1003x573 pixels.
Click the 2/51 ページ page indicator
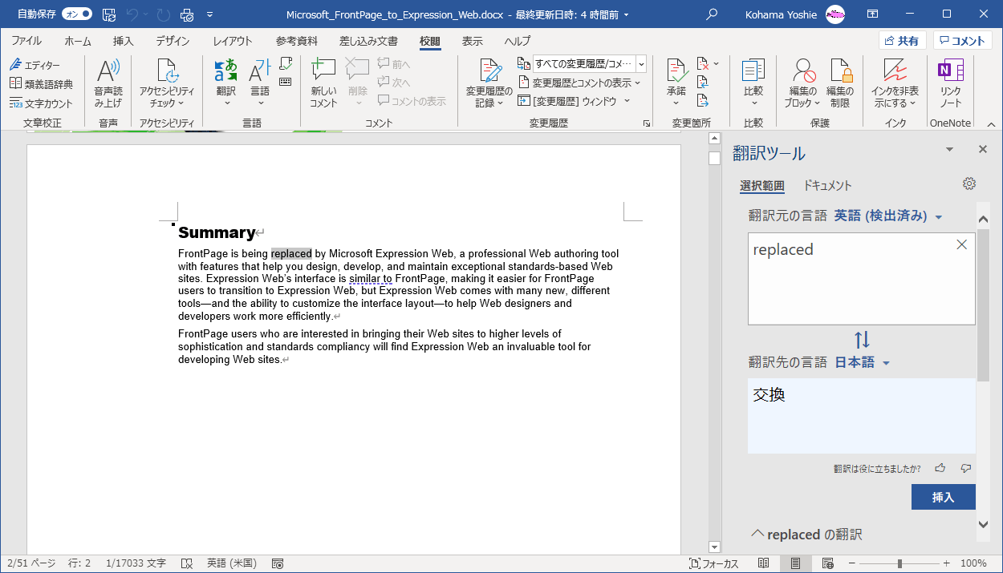coord(31,564)
